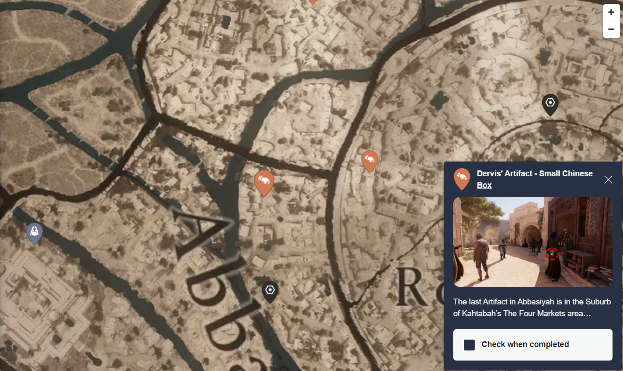
Task: Zoom out with the minus button
Action: tap(611, 30)
